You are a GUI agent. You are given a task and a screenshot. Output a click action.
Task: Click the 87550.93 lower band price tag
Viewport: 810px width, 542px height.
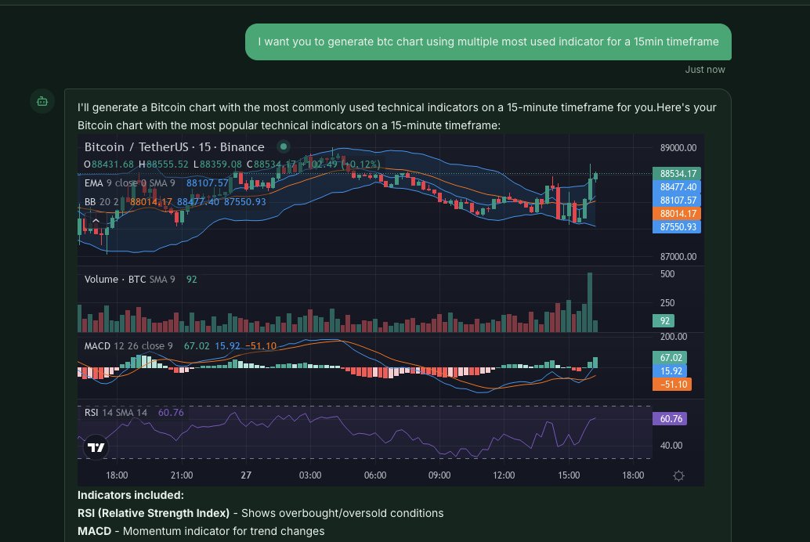[677, 227]
